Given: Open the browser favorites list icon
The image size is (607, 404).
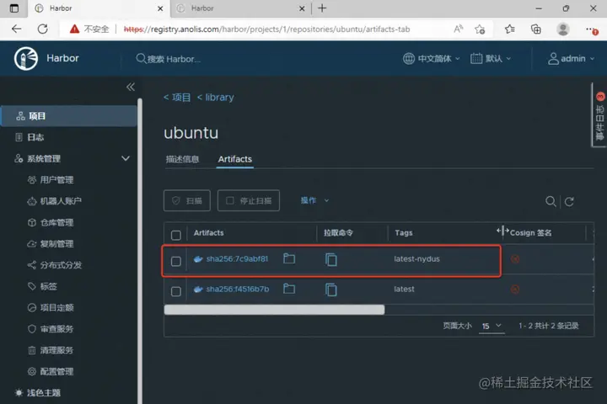Looking at the screenshot, I should 510,29.
